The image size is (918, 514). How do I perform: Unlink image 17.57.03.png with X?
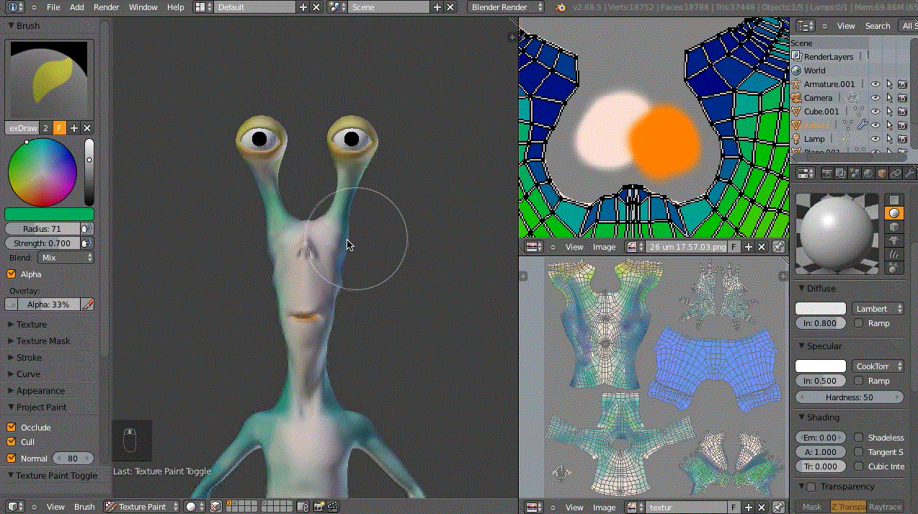pyautogui.click(x=762, y=247)
